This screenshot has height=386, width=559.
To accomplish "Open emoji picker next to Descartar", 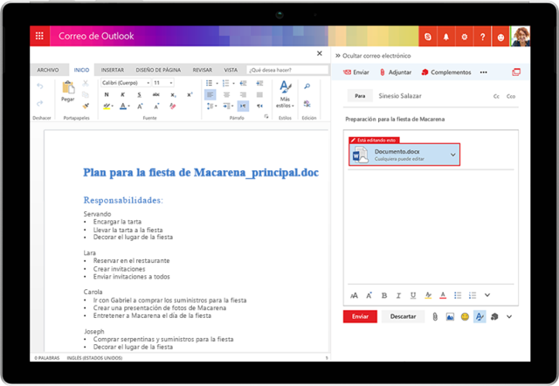I will pos(465,316).
